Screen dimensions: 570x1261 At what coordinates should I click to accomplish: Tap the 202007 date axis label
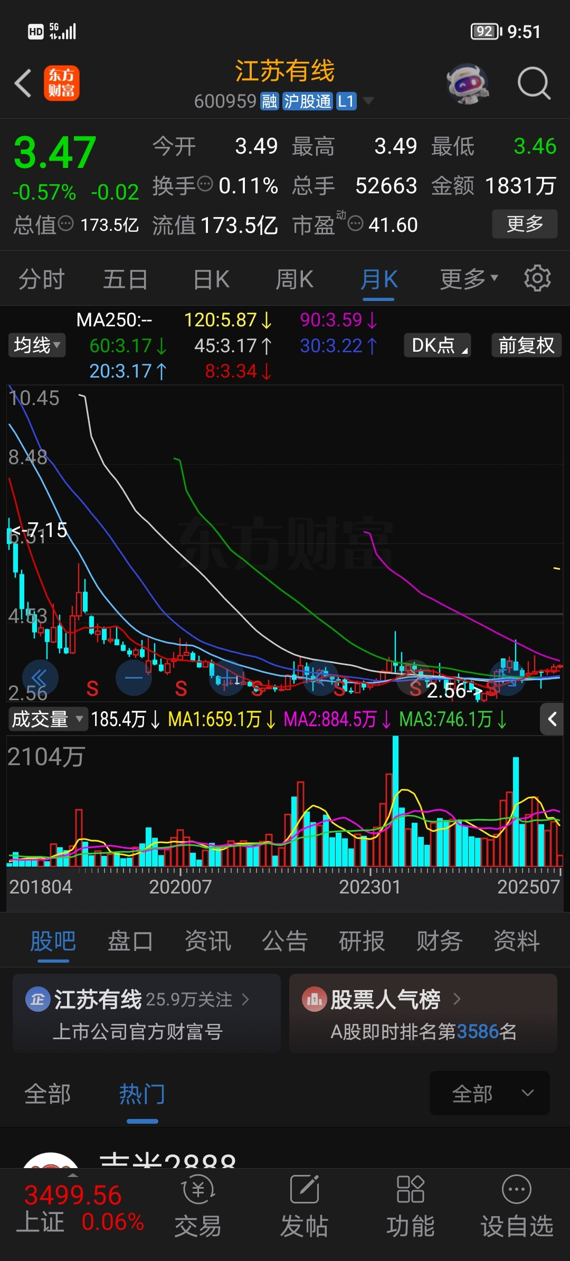pyautogui.click(x=180, y=887)
